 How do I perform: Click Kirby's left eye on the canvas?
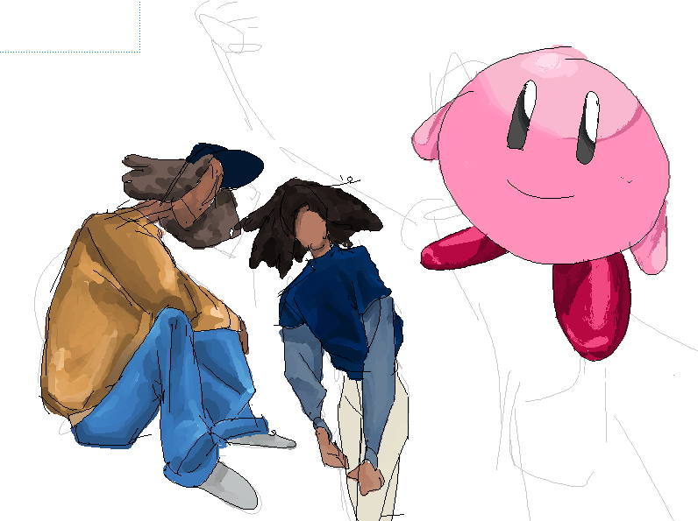click(522, 115)
